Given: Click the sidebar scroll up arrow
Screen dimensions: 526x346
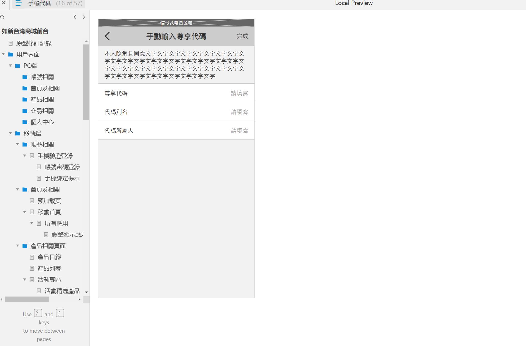Looking at the screenshot, I should (x=86, y=41).
